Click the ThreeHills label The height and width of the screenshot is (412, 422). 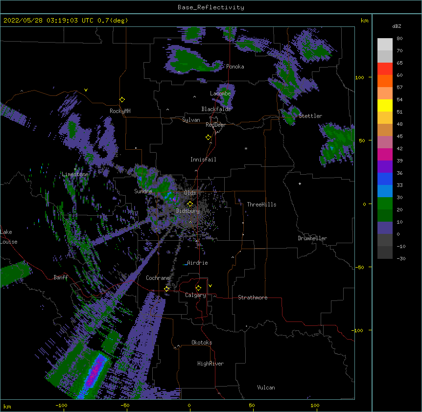click(x=261, y=205)
